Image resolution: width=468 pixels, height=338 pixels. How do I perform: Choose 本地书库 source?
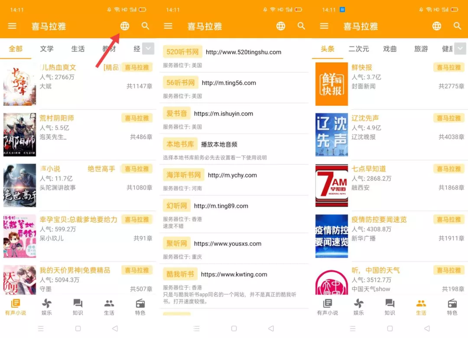tap(180, 144)
